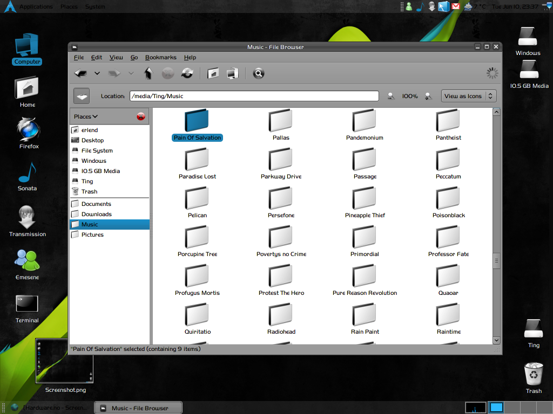The height and width of the screenshot is (414, 553).
Task: Select 10.5 GB Media in the sidebar
Action: 110,171
